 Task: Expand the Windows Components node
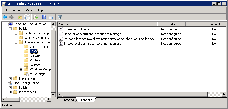21,69
